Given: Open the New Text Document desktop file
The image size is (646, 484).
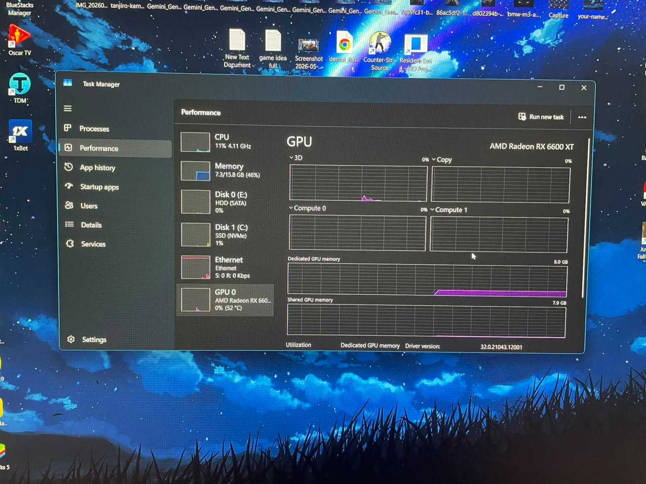Looking at the screenshot, I should (237, 48).
